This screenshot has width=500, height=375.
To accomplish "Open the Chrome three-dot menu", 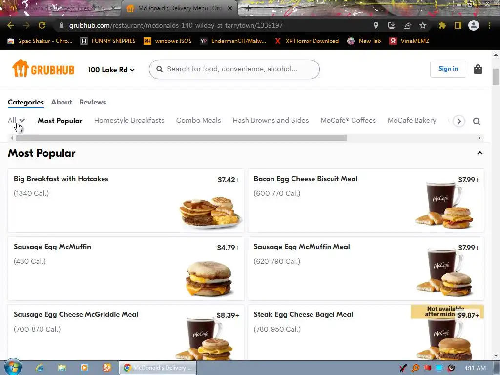I will (489, 25).
